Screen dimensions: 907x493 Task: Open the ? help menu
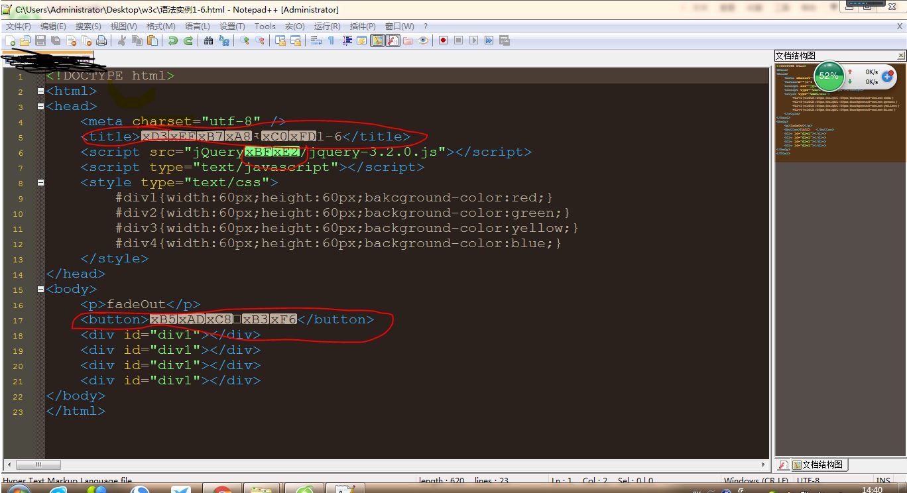click(x=426, y=27)
